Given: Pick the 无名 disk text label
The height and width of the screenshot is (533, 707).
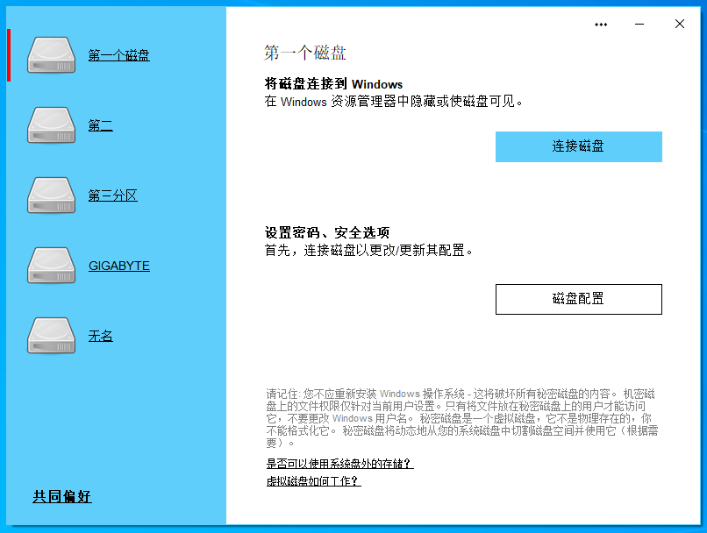Looking at the screenshot, I should tap(100, 337).
